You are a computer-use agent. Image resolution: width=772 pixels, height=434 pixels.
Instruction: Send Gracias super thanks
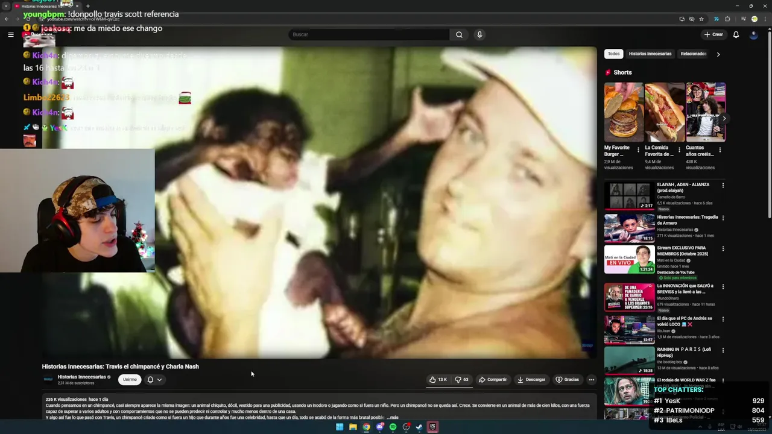568,379
